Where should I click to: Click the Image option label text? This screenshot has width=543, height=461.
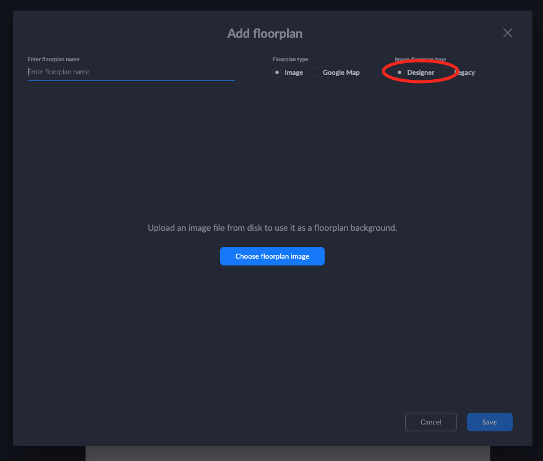[294, 72]
